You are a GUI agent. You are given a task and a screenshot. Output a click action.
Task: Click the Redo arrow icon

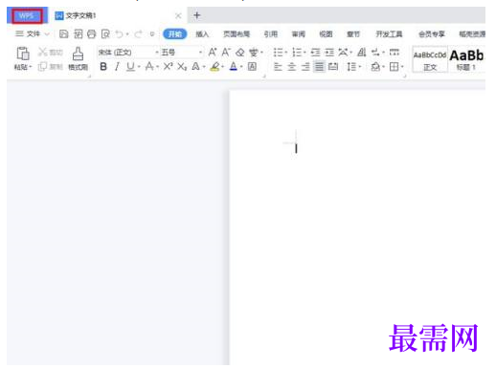coord(138,33)
